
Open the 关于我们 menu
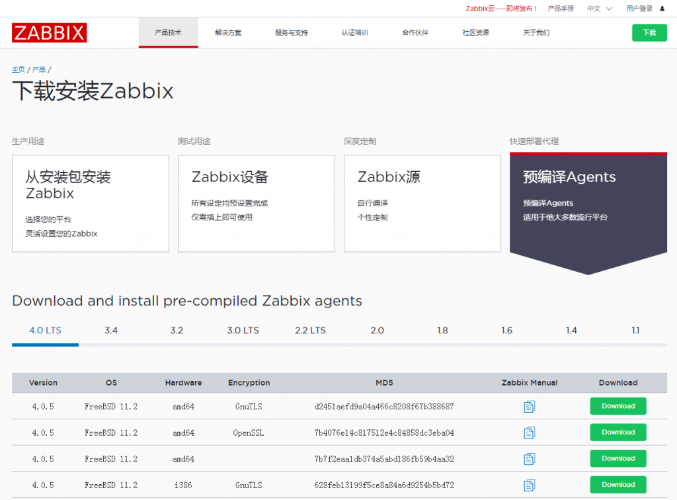pos(536,33)
